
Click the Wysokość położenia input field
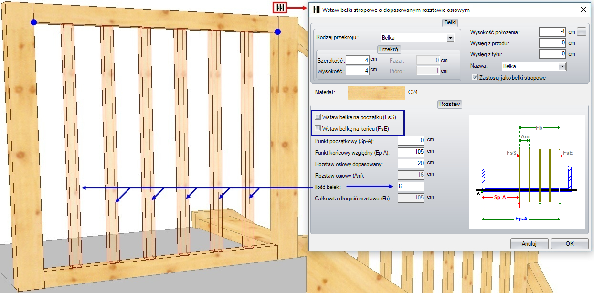click(552, 32)
